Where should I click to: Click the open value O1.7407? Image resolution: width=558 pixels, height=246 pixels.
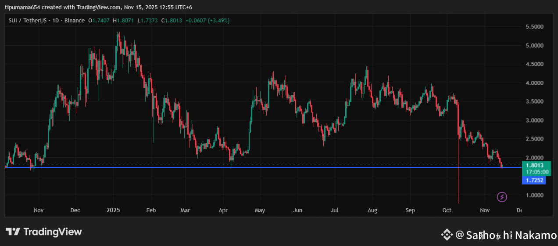100,21
